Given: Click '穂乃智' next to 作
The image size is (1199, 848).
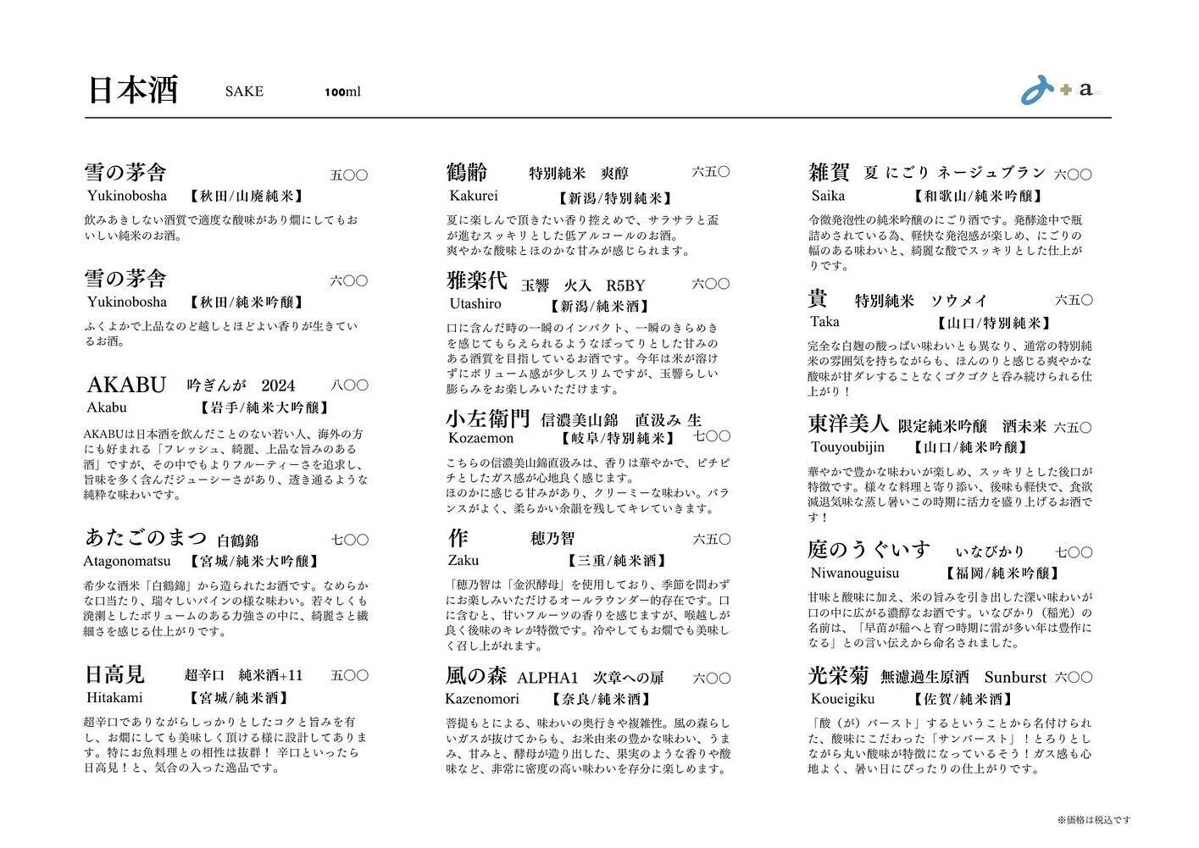Looking at the screenshot, I should pyautogui.click(x=552, y=539).
